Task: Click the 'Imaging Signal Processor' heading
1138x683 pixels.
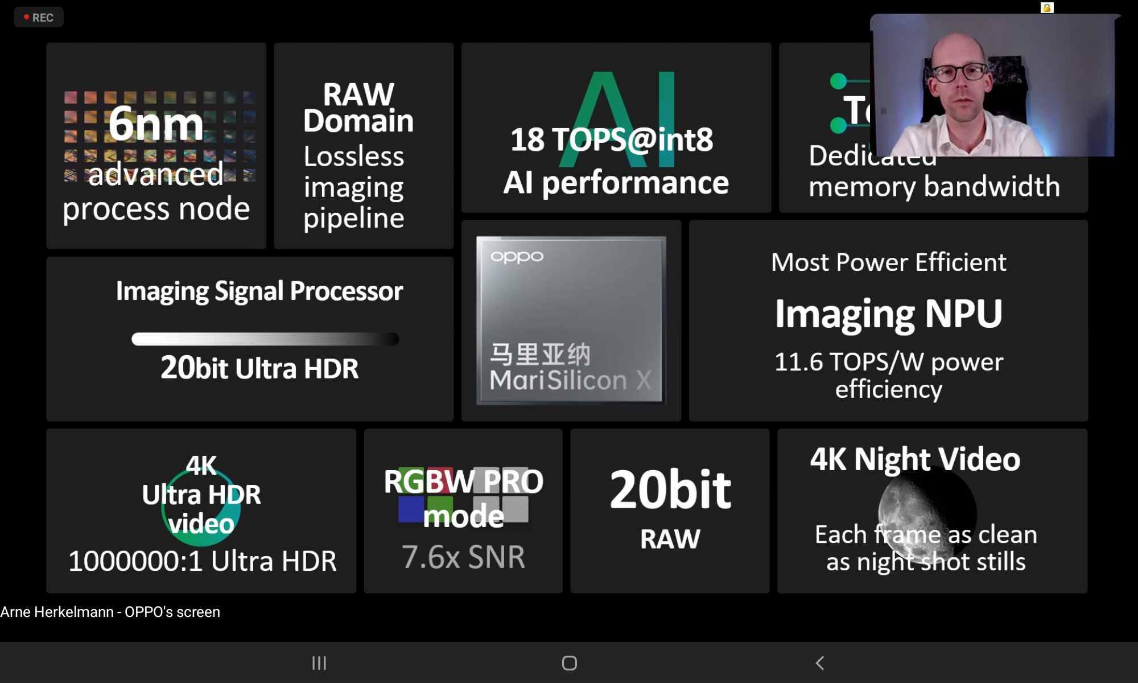Action: 259,291
